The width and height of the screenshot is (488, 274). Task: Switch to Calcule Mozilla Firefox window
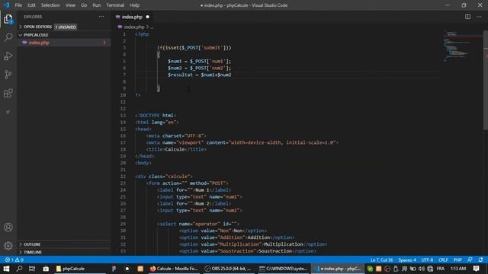[174, 269]
